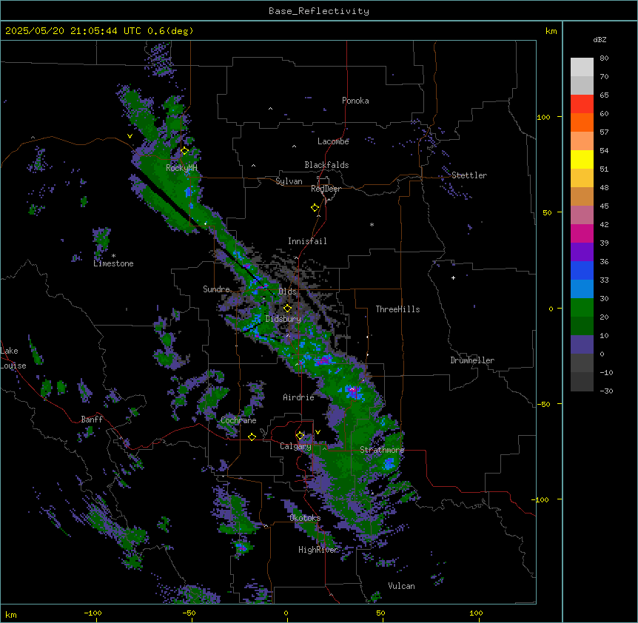Click the yellow diamond marker south of RedDeer
Image resolution: width=638 pixels, height=623 pixels.
point(315,208)
